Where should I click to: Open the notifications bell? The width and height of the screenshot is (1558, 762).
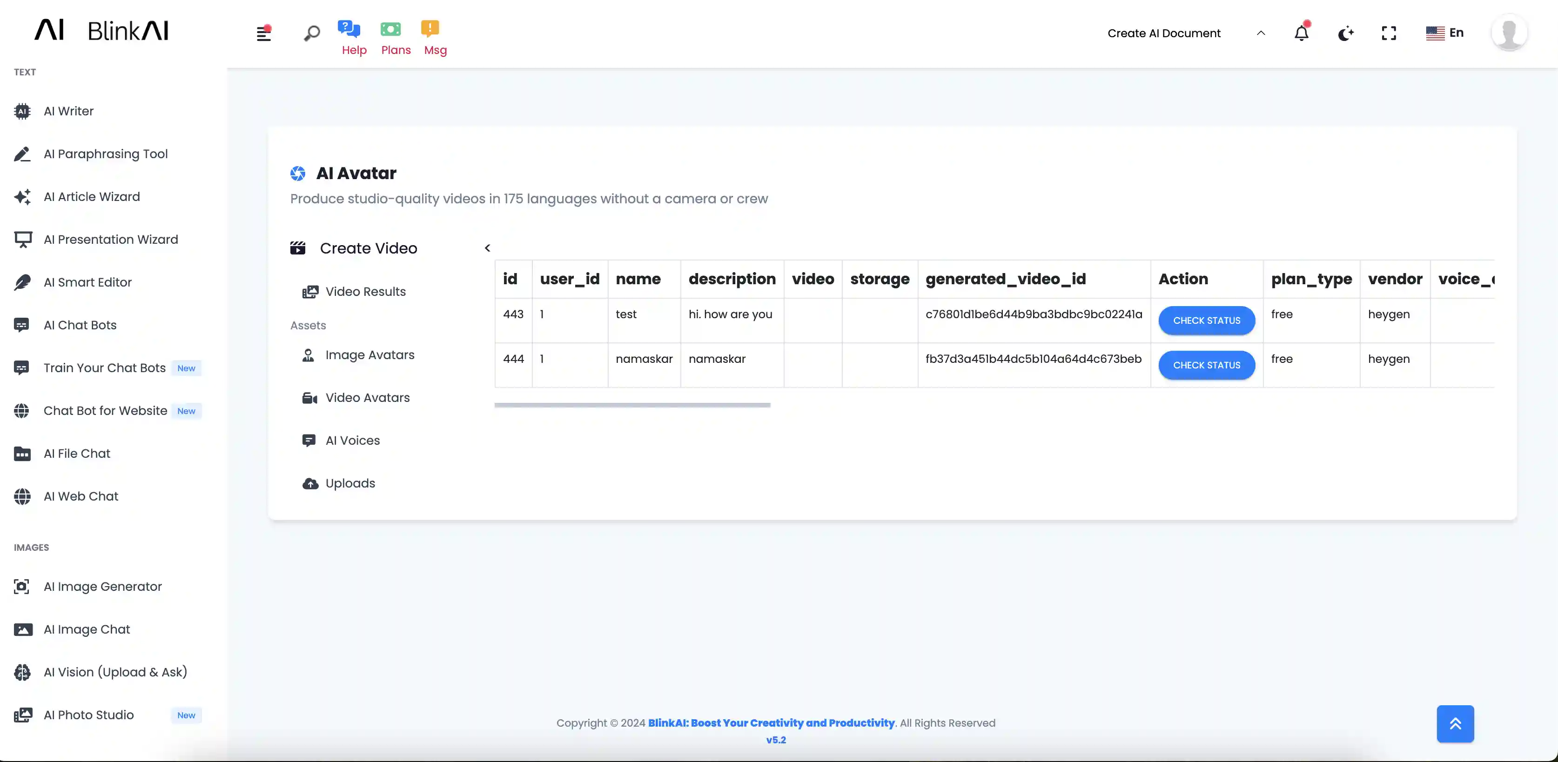point(1302,33)
